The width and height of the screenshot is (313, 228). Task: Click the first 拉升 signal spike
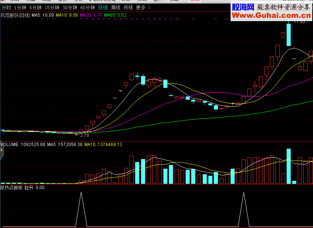81,209
